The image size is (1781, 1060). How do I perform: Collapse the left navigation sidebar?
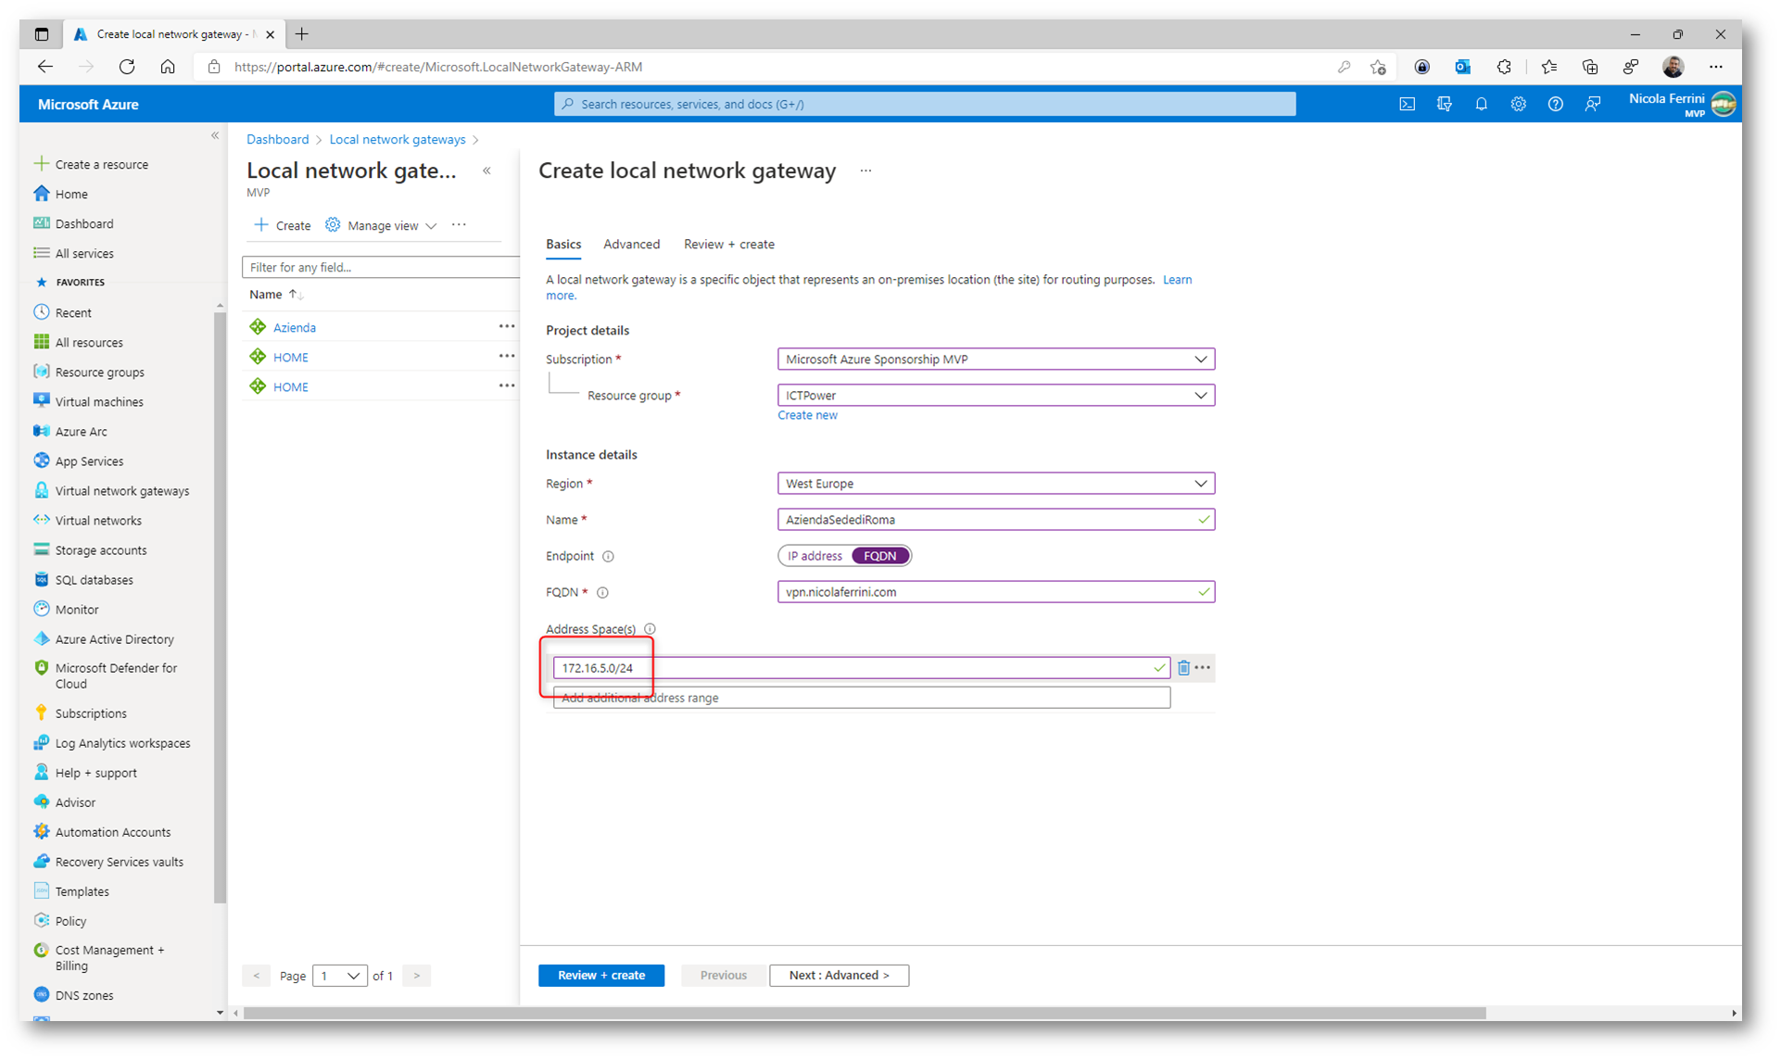[x=215, y=135]
